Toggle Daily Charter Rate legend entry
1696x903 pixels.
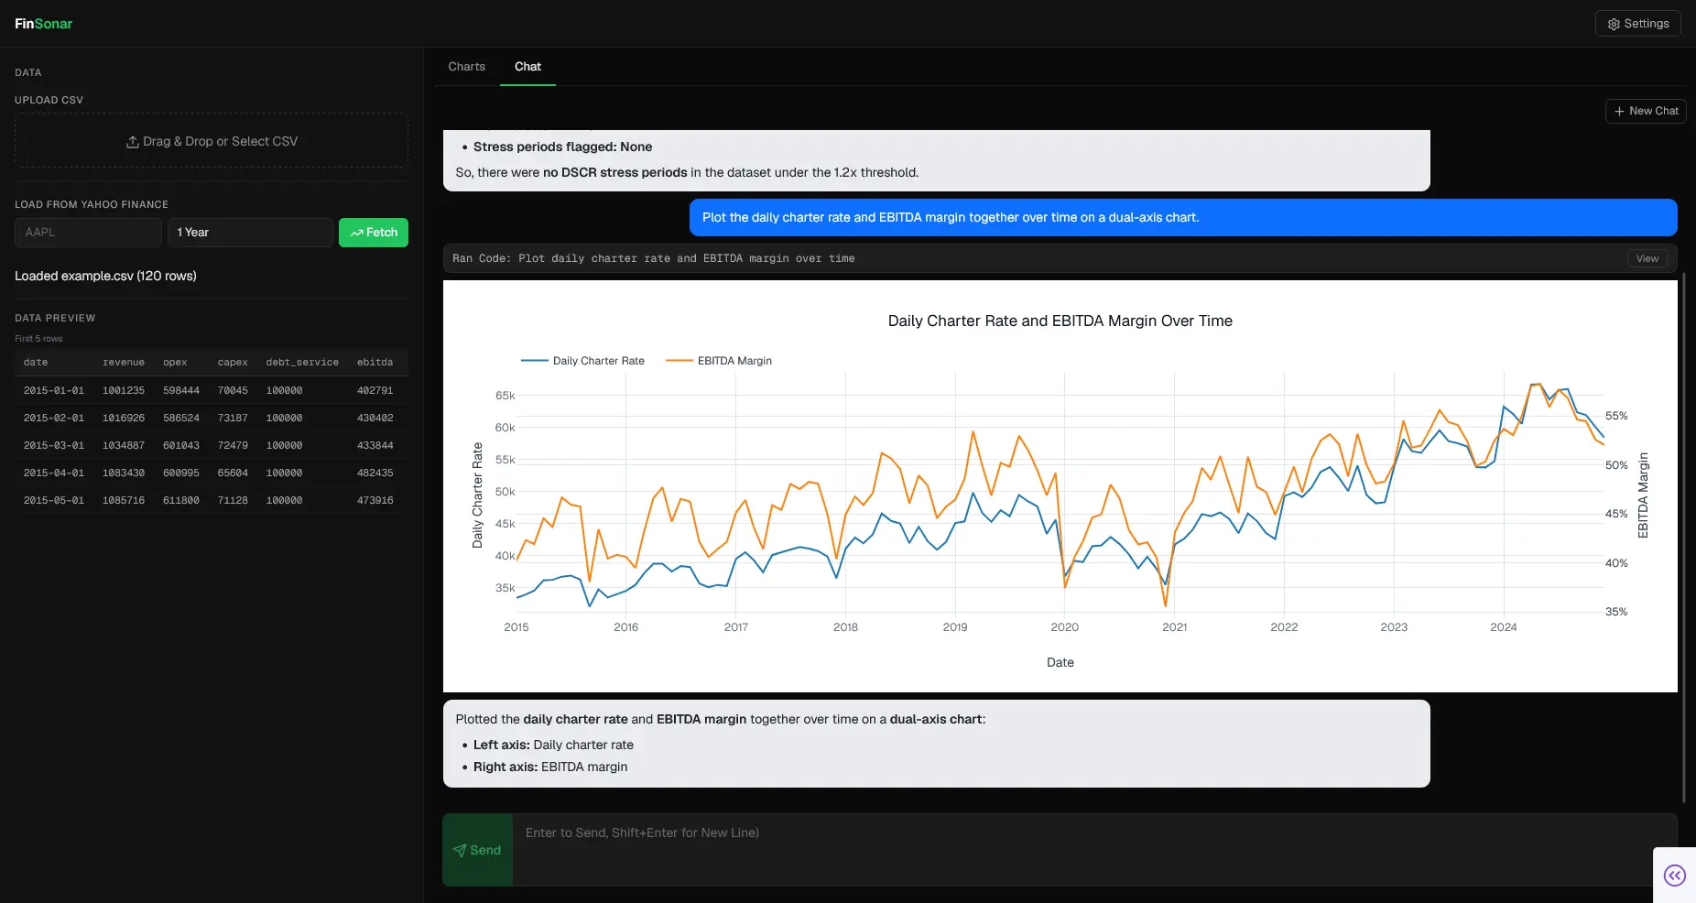(582, 361)
